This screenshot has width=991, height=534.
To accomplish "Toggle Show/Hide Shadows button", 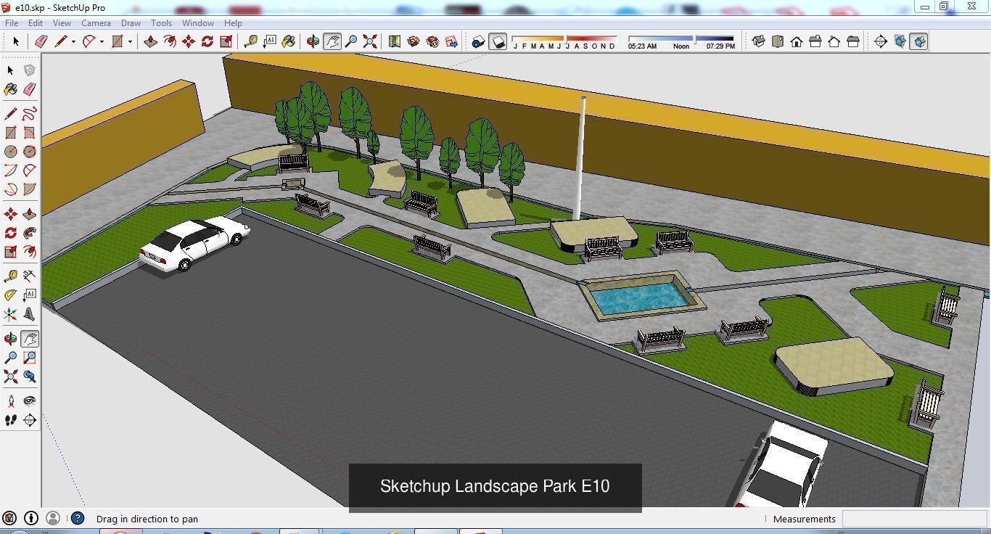I will (x=498, y=41).
